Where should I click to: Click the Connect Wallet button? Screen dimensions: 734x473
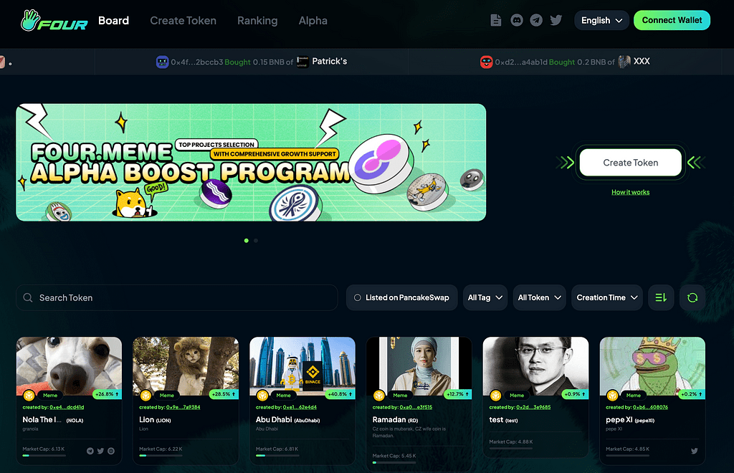[672, 20]
